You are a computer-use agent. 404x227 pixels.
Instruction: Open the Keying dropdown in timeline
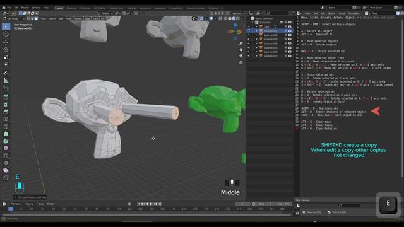[x=30, y=204]
